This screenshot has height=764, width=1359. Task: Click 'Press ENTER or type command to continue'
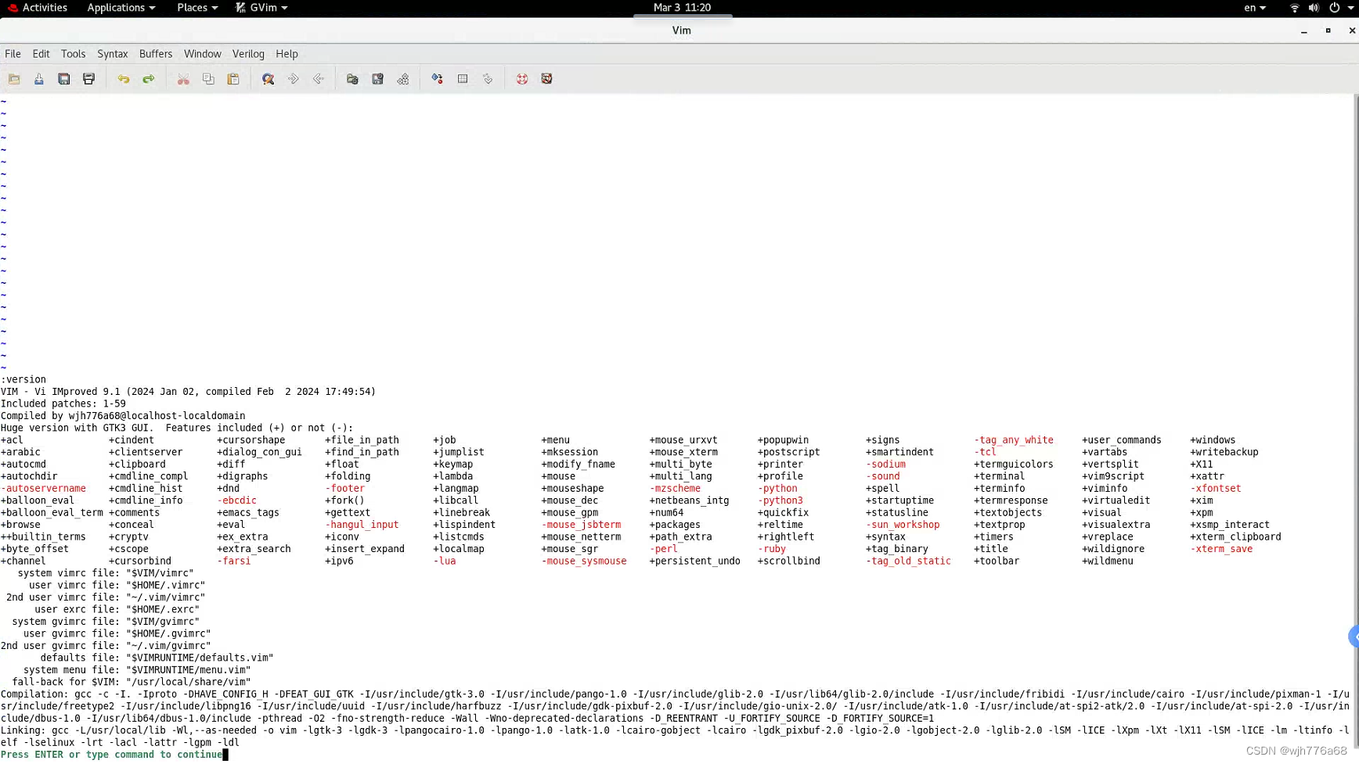click(111, 755)
